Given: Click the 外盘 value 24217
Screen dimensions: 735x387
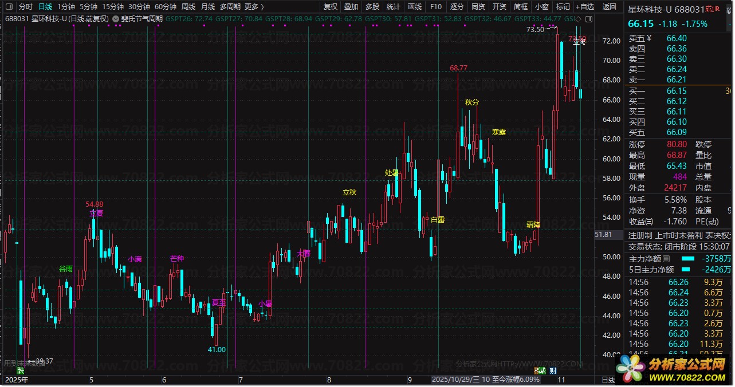Looking at the screenshot, I should coord(675,188).
